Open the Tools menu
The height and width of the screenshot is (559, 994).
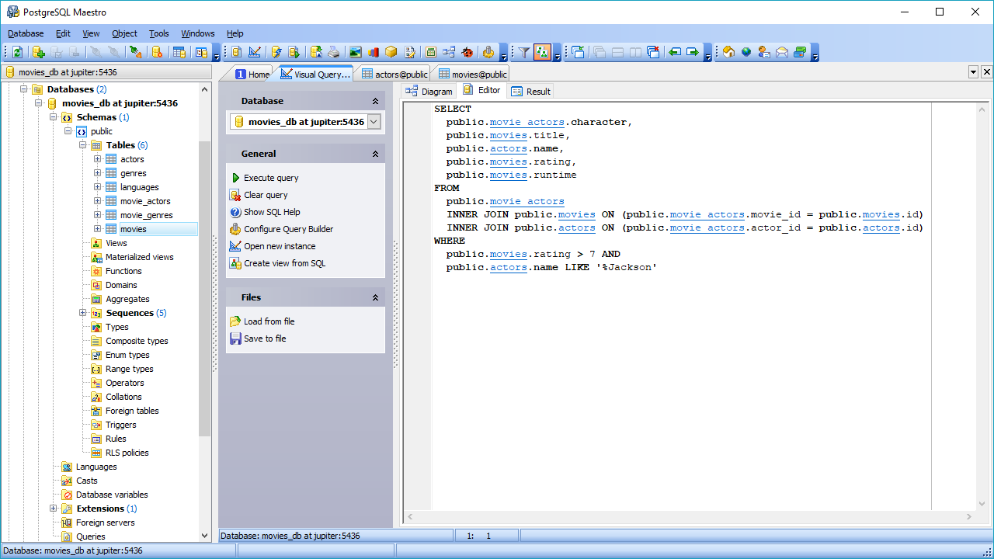[x=158, y=33]
